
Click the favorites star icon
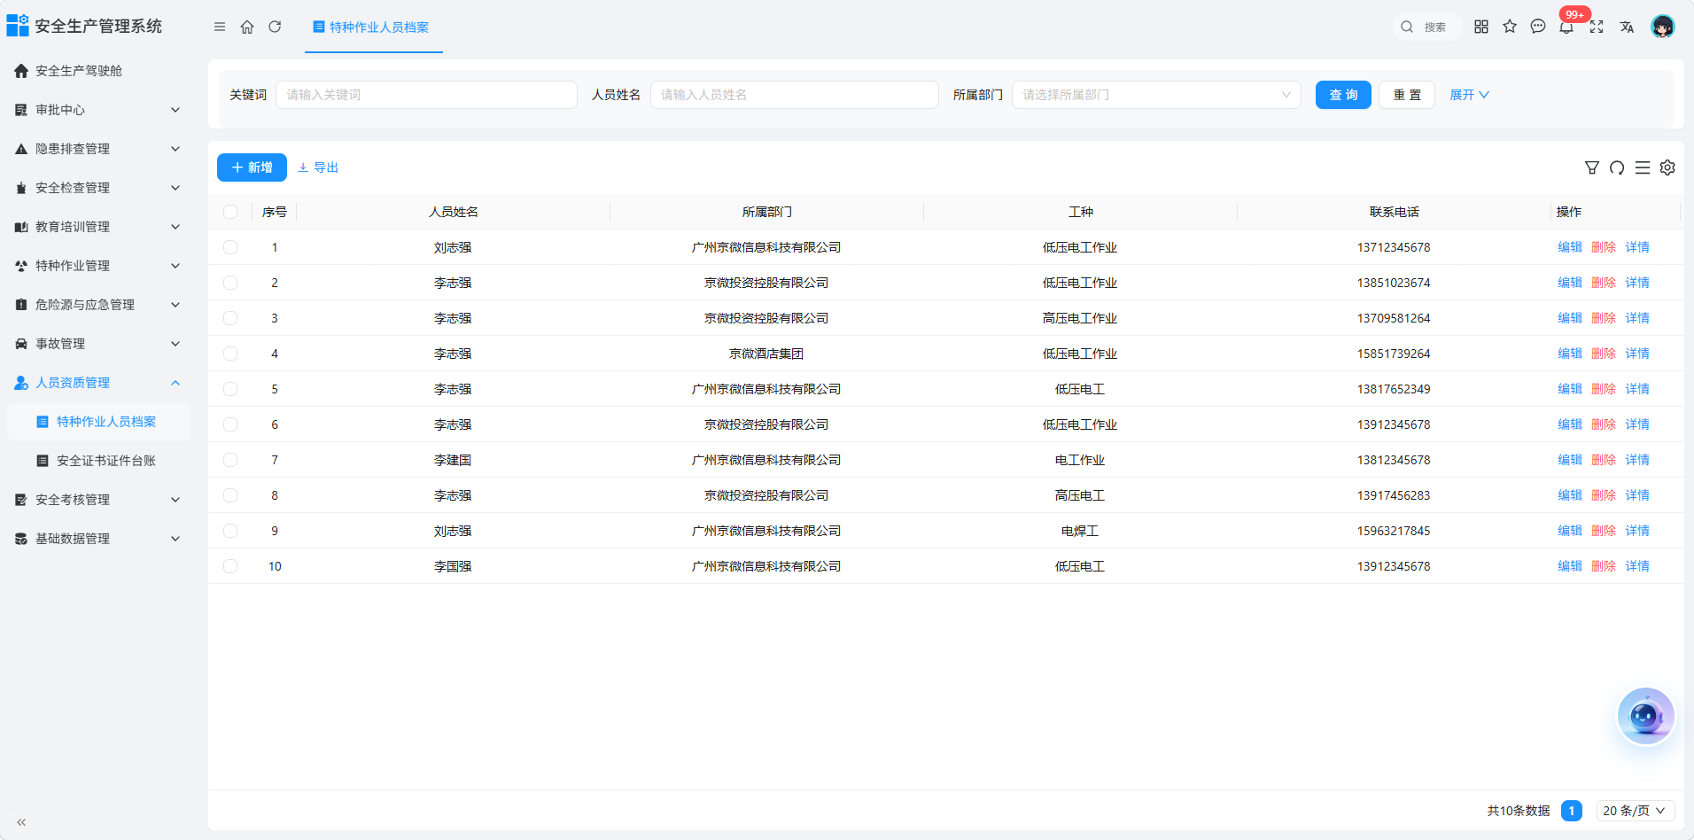(1510, 27)
